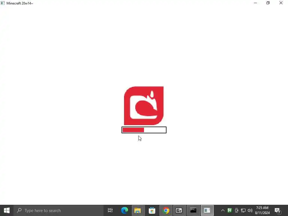Click the Minecraft 20w14~ title bar icon
This screenshot has height=216, width=288.
[3, 3]
